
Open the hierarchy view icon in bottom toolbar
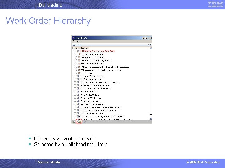[x=79, y=122]
